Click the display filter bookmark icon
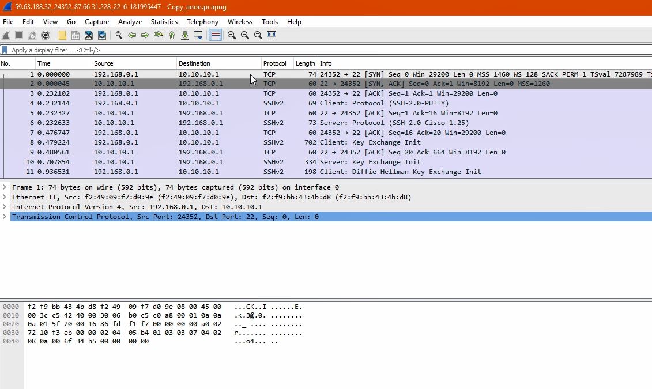This screenshot has width=652, height=389. (5, 50)
